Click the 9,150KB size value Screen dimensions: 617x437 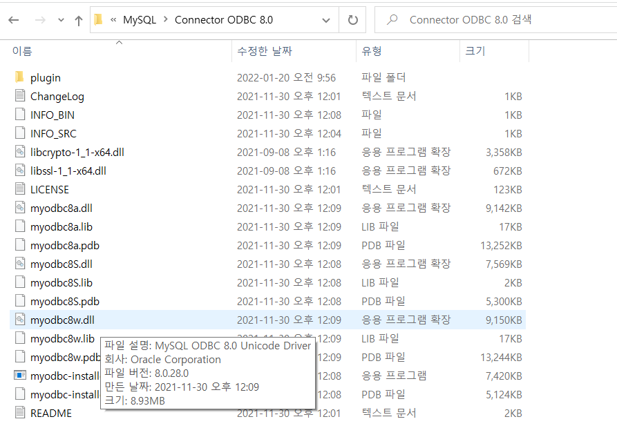pos(504,320)
